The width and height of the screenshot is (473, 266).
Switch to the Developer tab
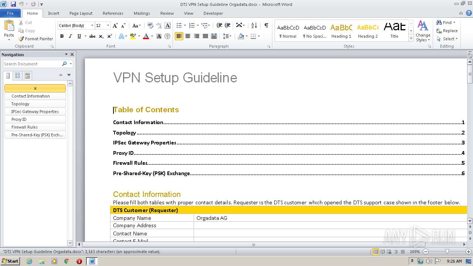(x=213, y=13)
